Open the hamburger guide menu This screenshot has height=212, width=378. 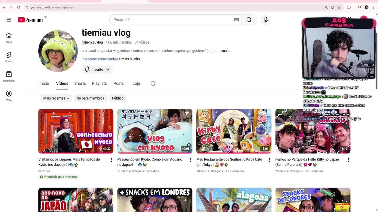[9, 20]
